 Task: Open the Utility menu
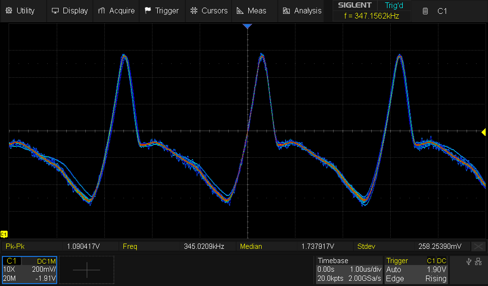tap(20, 10)
